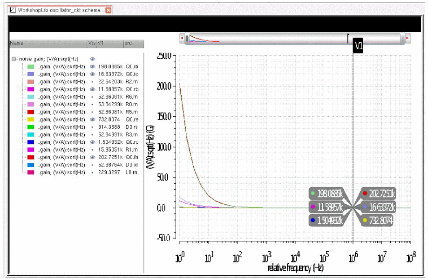The width and height of the screenshot is (428, 280).
Task: Toggle visibility of entire noise gain group
Action: coord(92,59)
